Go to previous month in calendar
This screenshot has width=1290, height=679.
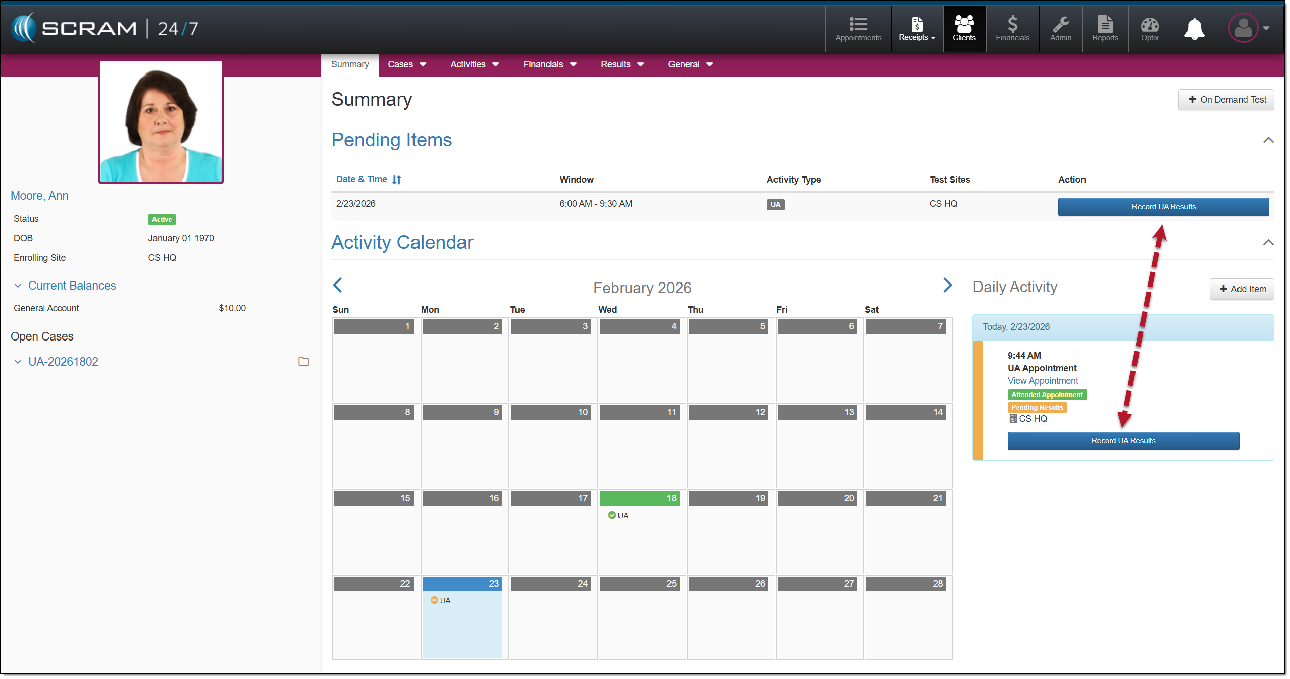point(338,285)
